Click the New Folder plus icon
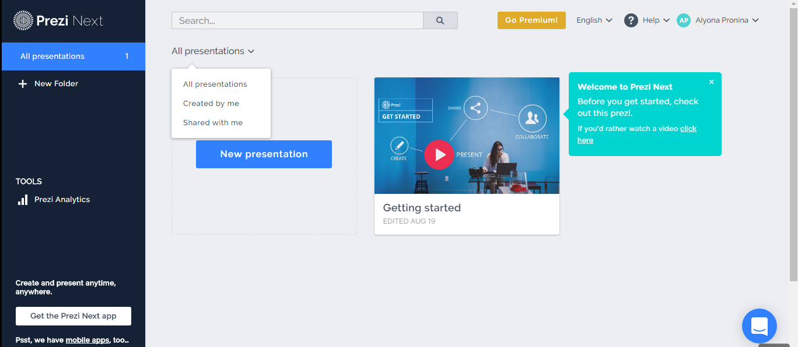Image resolution: width=798 pixels, height=347 pixels. 22,83
